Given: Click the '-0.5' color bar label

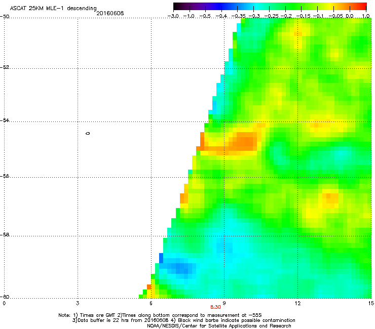Looking at the screenshot, I should [x=205, y=16].
